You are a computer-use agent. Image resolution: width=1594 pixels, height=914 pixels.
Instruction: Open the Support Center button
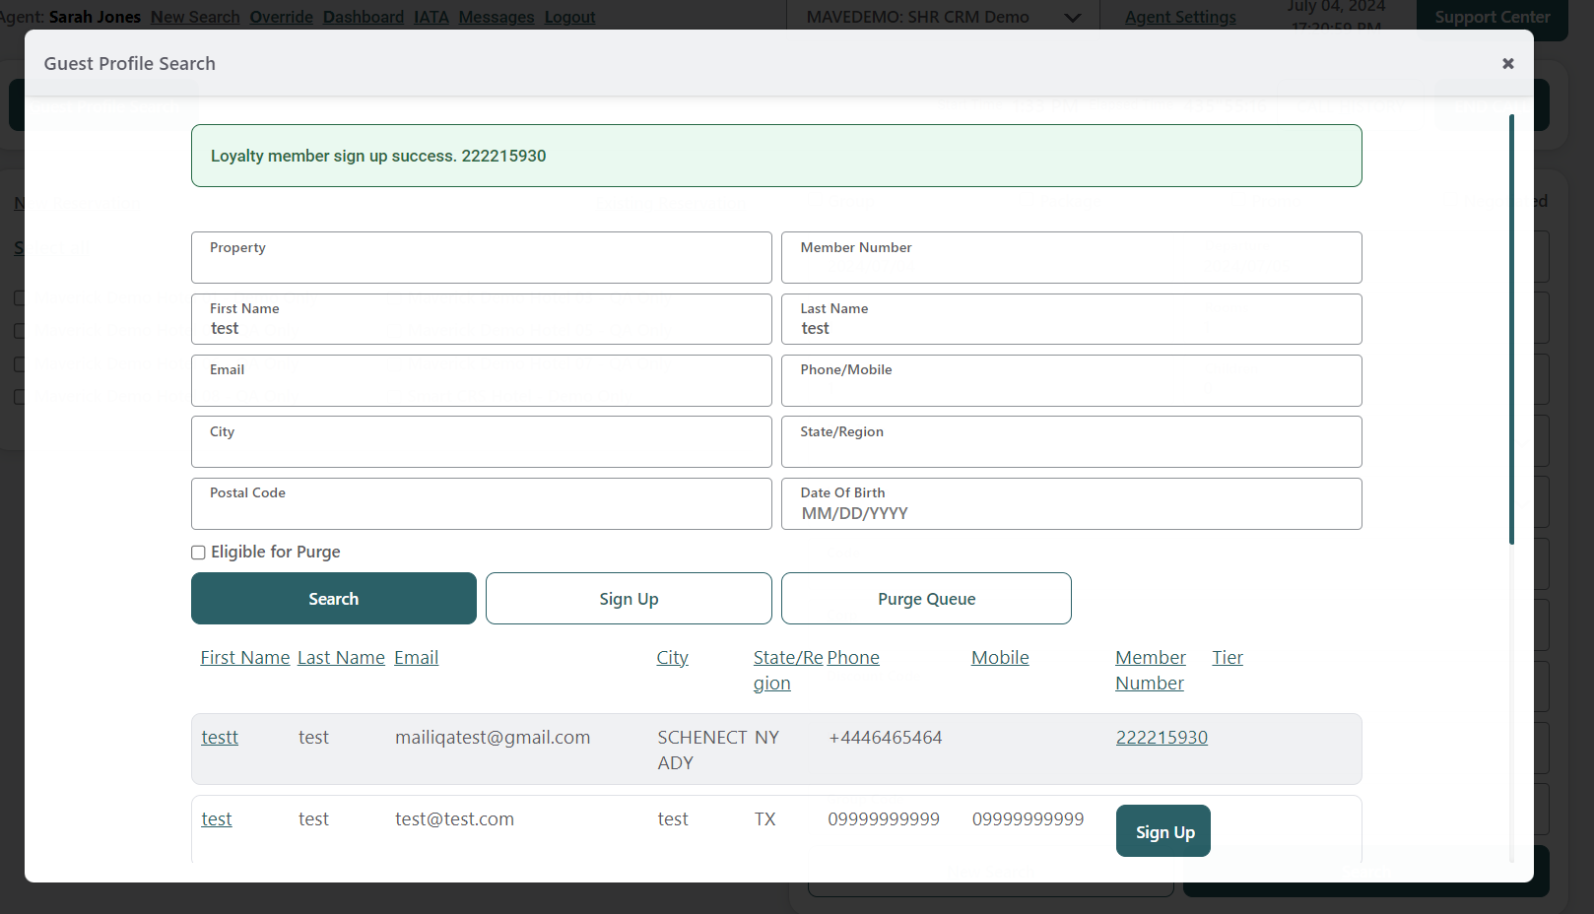pos(1492,17)
